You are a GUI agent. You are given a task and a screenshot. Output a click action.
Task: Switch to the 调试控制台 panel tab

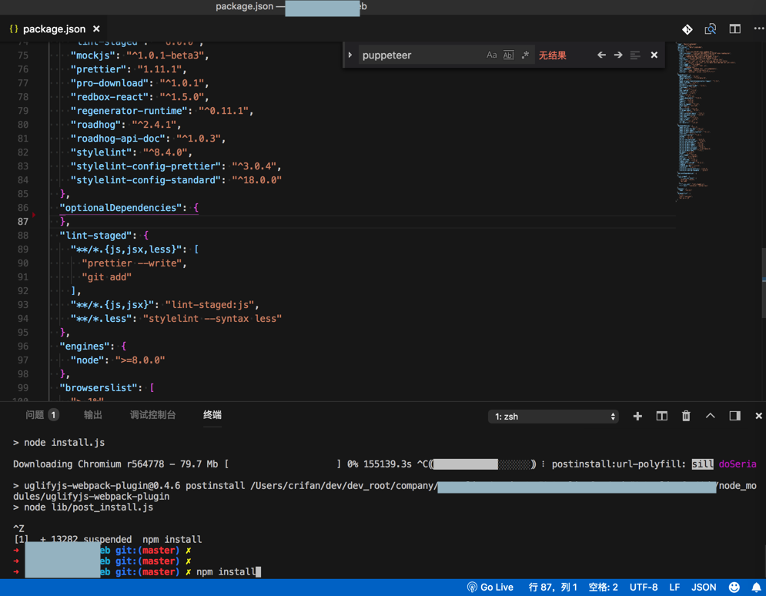tap(152, 415)
